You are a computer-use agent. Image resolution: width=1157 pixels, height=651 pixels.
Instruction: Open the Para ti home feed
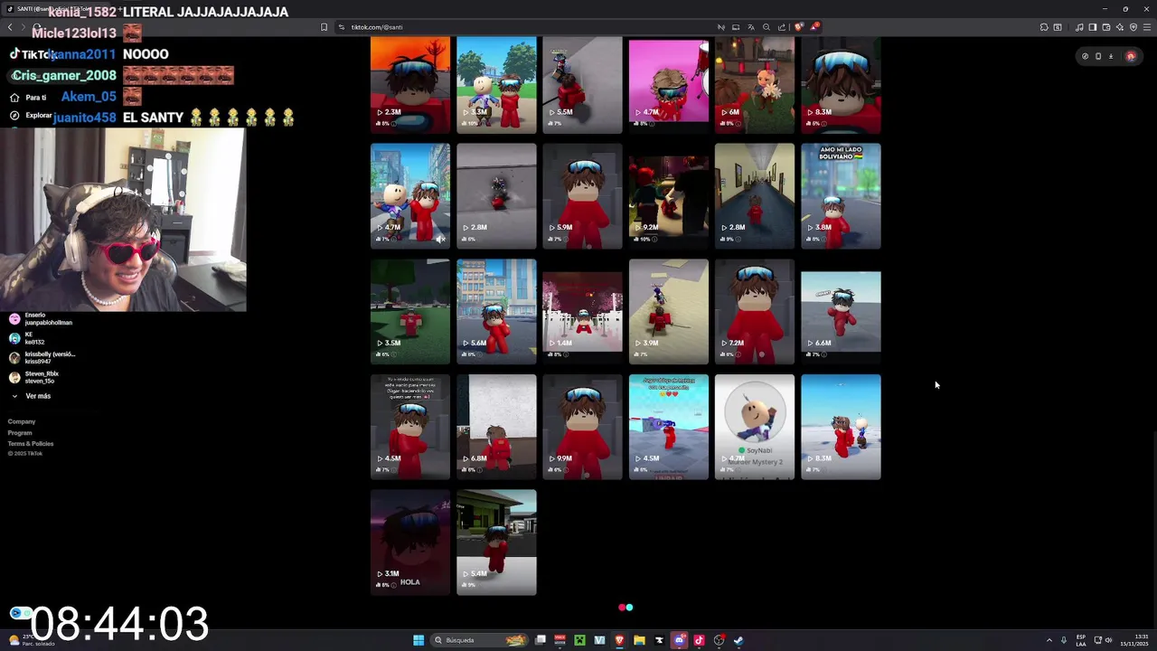[x=28, y=98]
